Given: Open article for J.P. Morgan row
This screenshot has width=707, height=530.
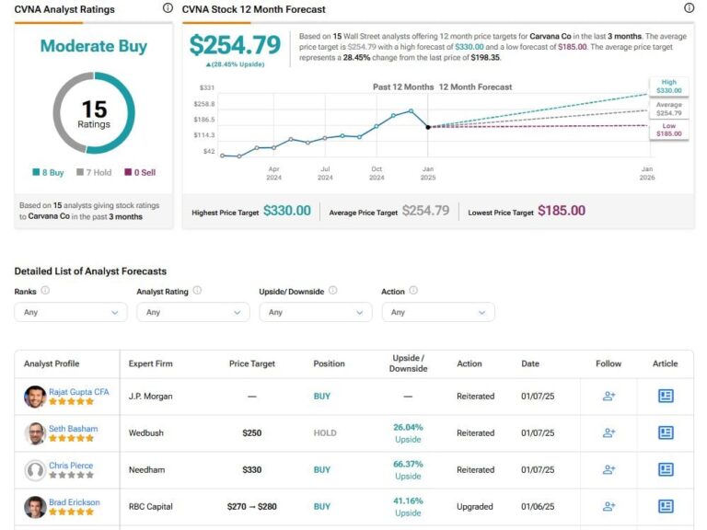Looking at the screenshot, I should (666, 397).
